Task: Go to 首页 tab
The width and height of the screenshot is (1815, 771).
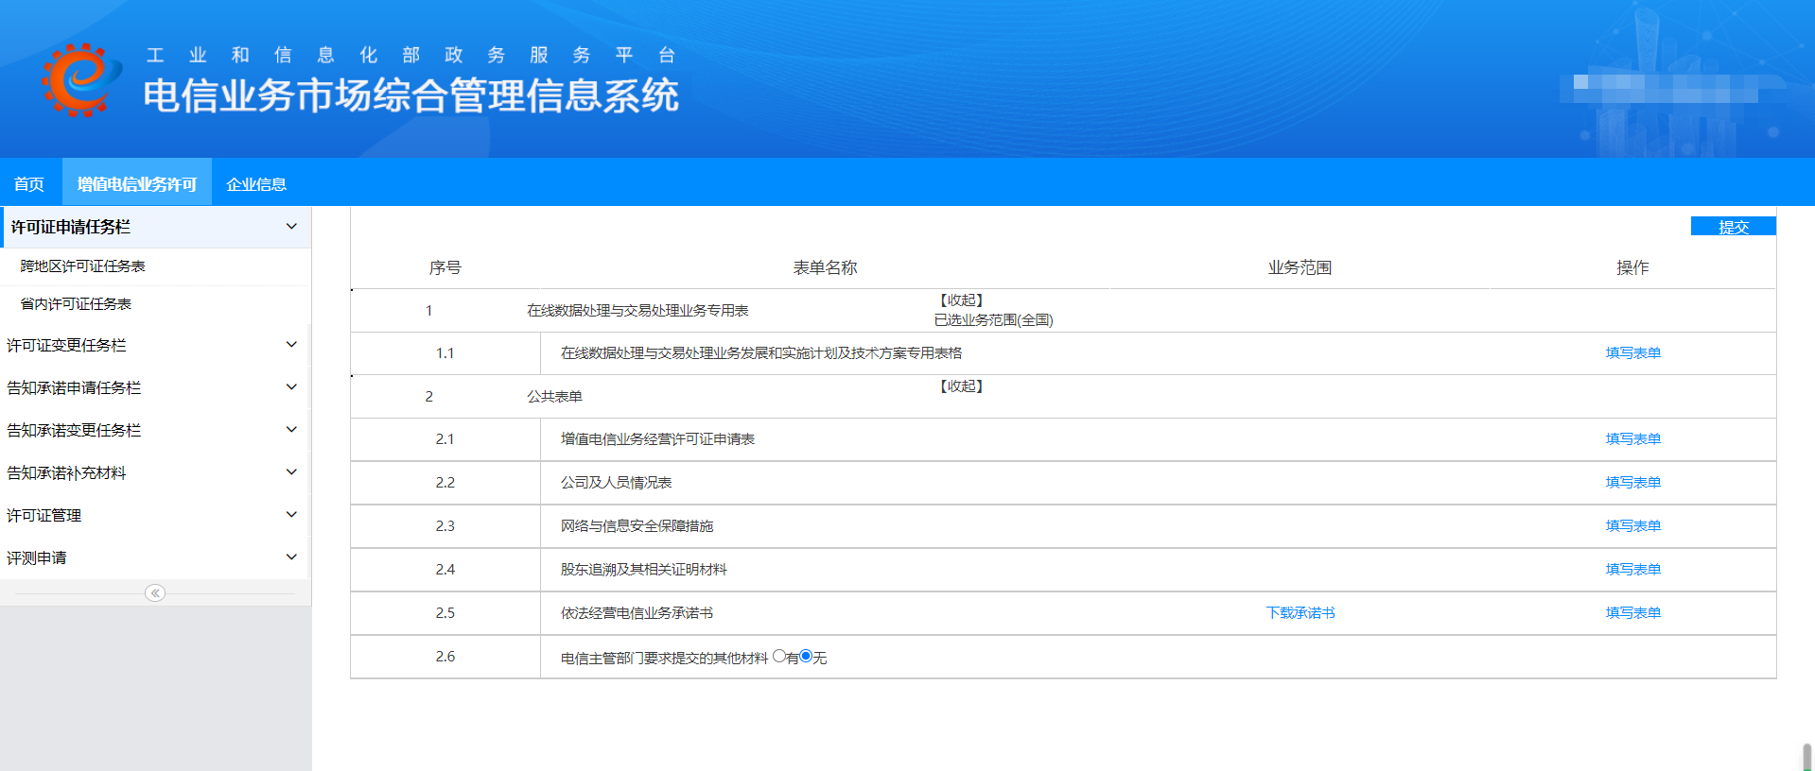Action: coord(29,184)
